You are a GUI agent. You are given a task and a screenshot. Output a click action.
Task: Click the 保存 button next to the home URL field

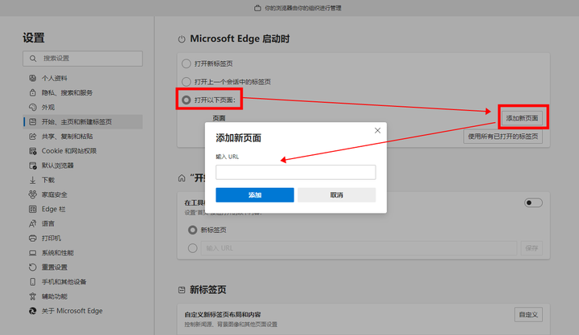pyautogui.click(x=532, y=248)
